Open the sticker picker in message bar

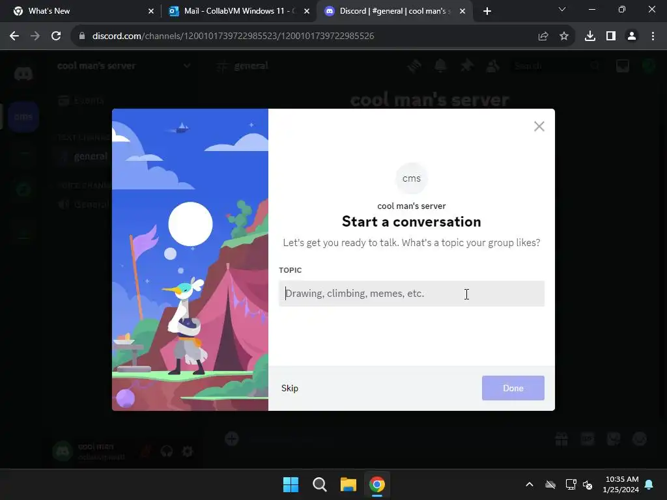click(614, 439)
